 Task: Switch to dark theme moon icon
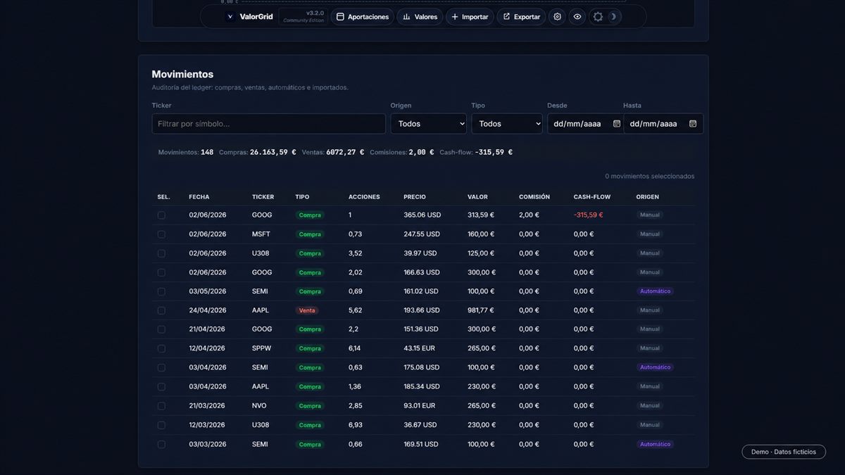coord(613,16)
